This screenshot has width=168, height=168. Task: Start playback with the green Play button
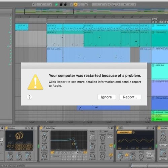coord(56,5)
